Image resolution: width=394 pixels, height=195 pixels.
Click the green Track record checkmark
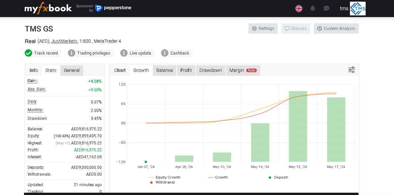point(29,53)
